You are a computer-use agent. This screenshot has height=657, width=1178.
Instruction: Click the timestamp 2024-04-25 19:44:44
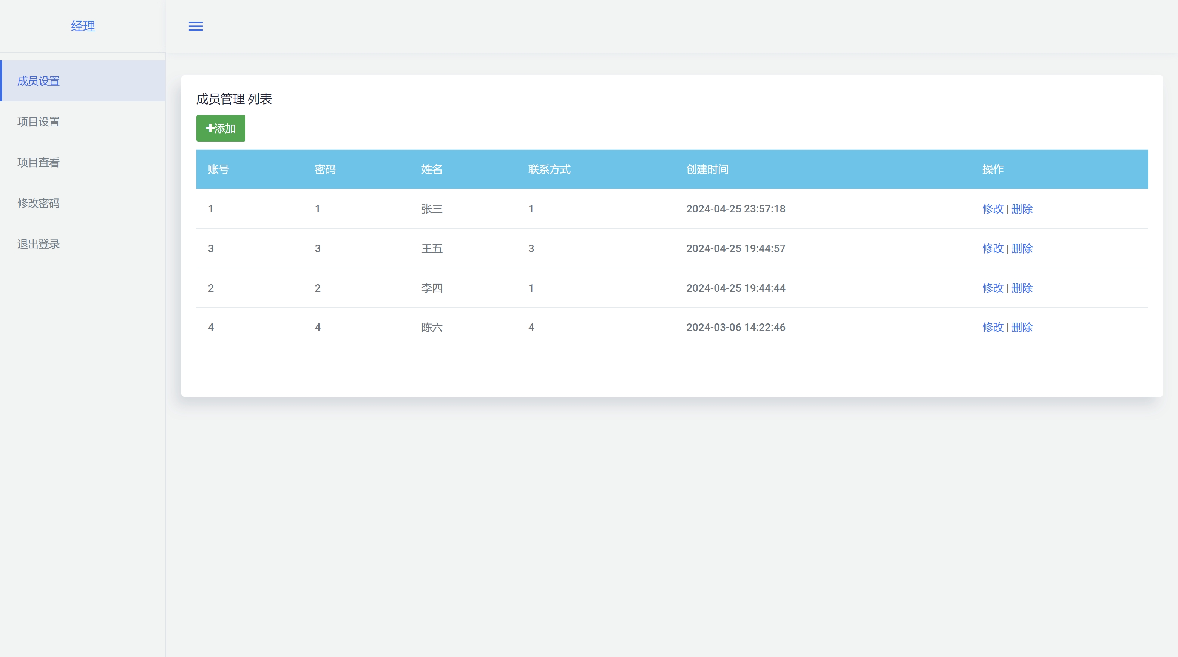pyautogui.click(x=736, y=288)
